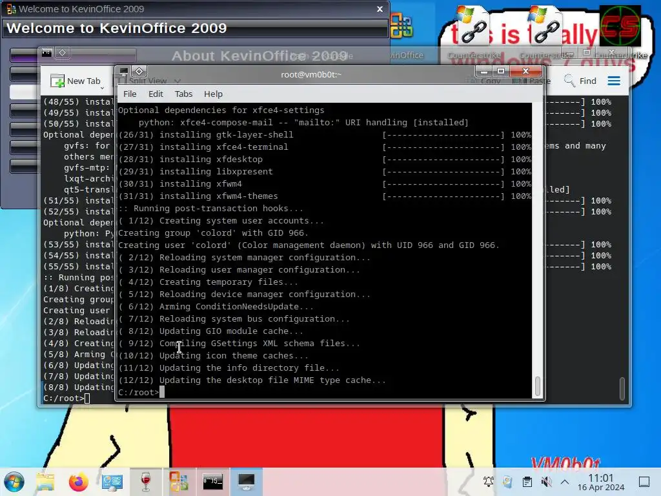Launch Firefox from the taskbar
This screenshot has height=496, width=661.
78,482
